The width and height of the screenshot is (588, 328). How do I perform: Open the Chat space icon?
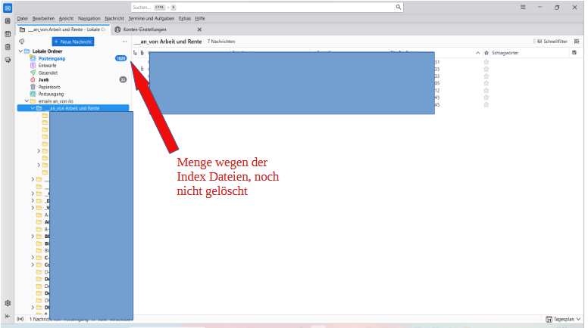coord(8,60)
